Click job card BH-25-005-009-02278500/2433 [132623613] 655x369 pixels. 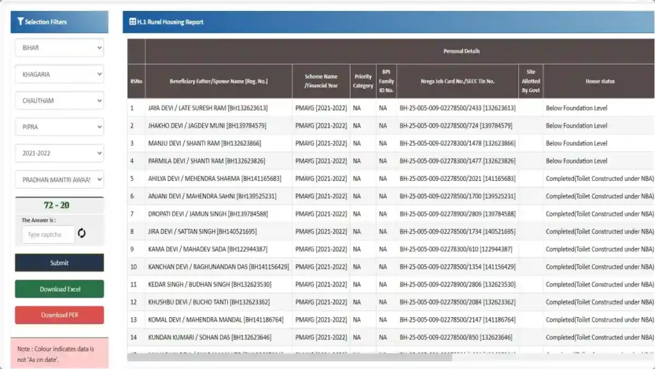457,107
